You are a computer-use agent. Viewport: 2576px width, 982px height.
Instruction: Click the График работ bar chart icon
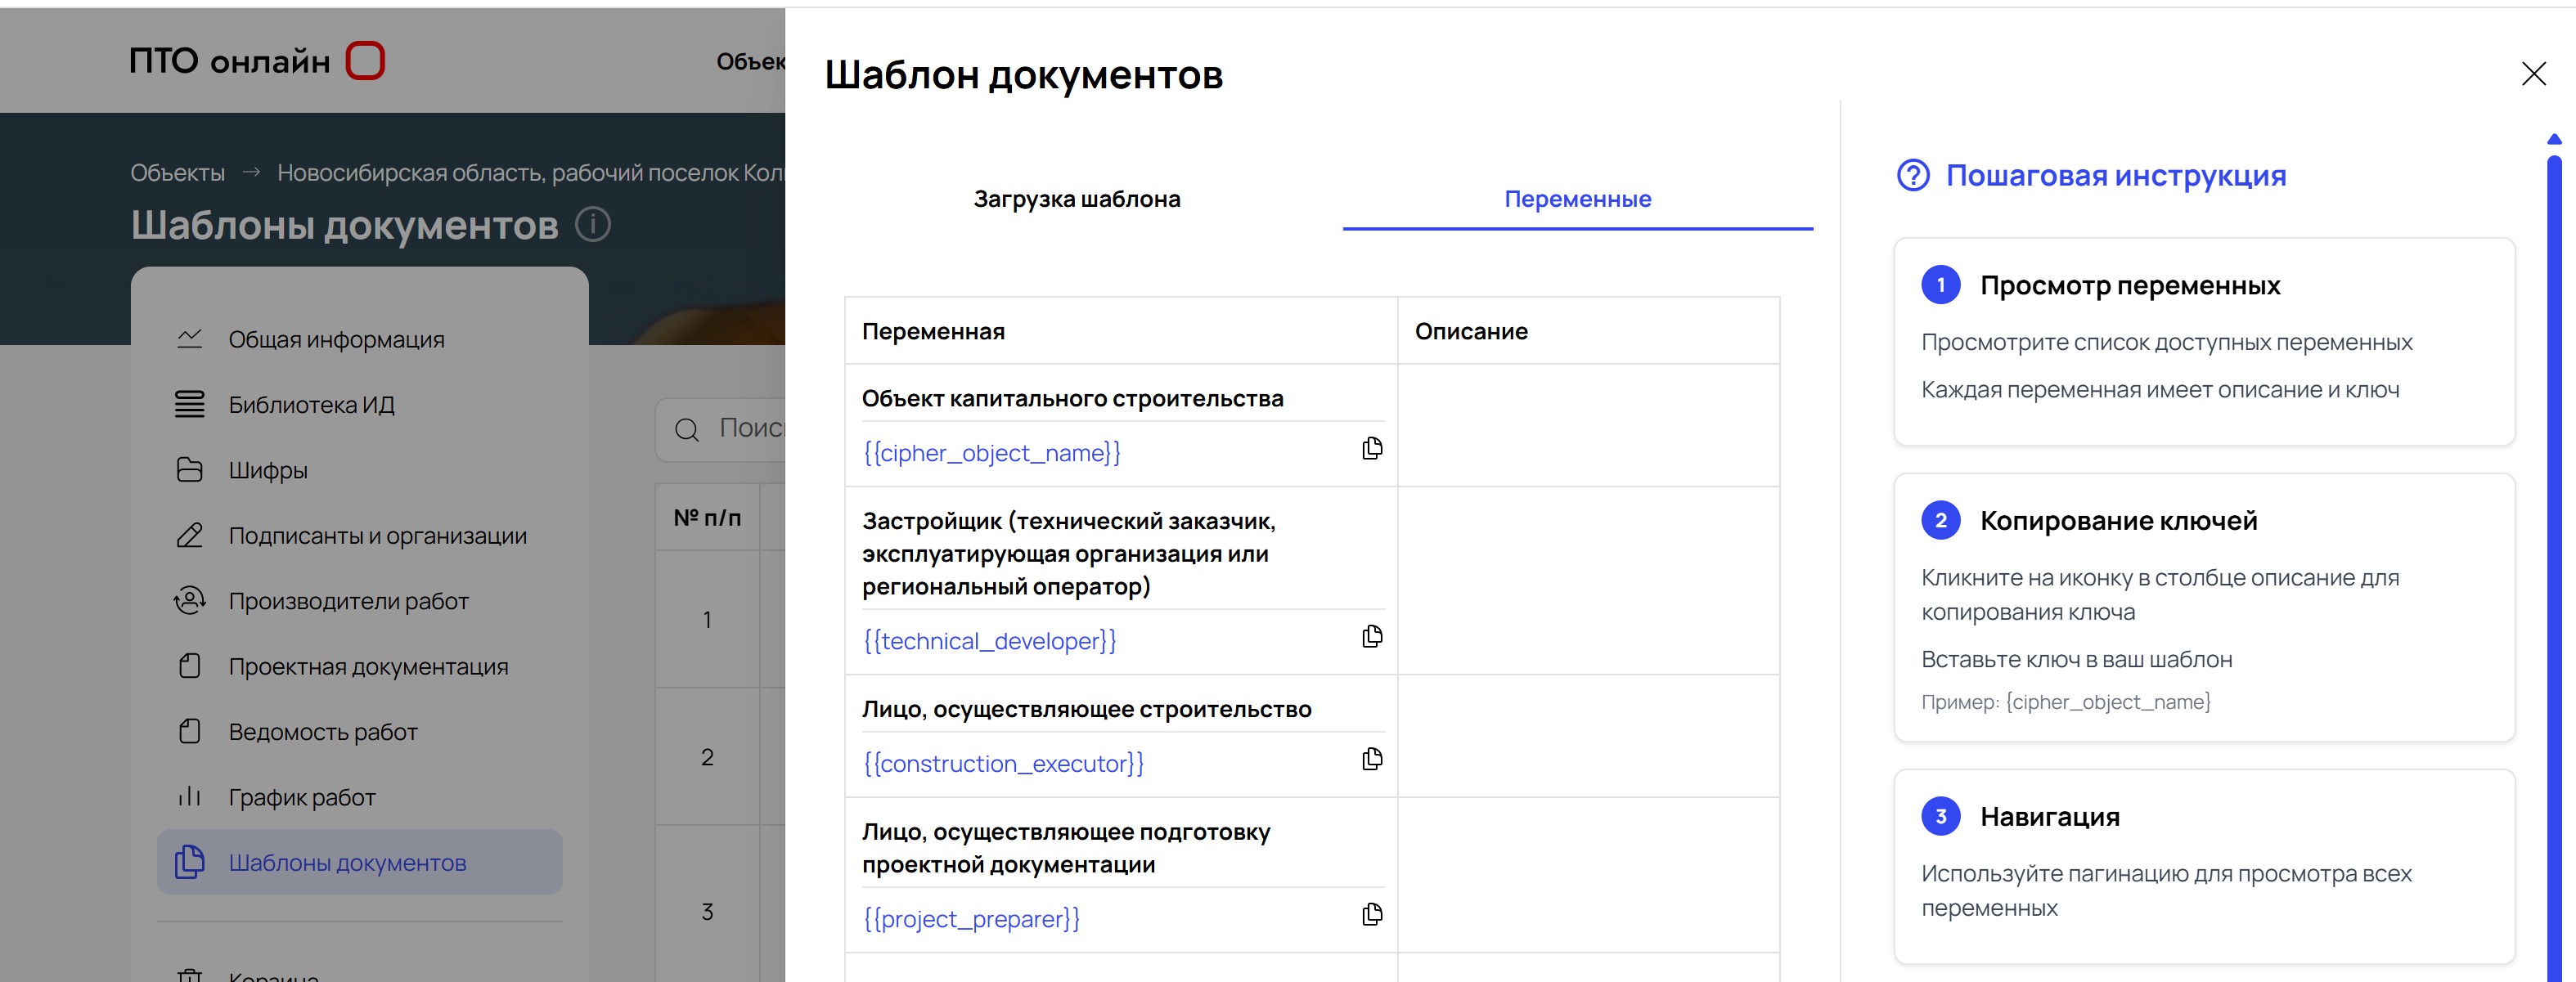tap(190, 796)
